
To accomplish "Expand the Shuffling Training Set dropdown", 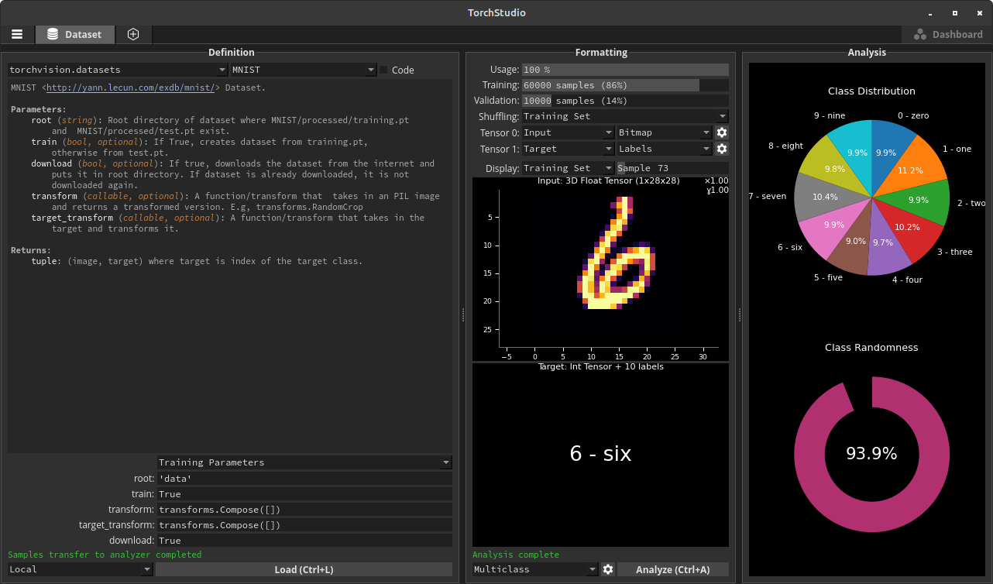I will click(624, 116).
